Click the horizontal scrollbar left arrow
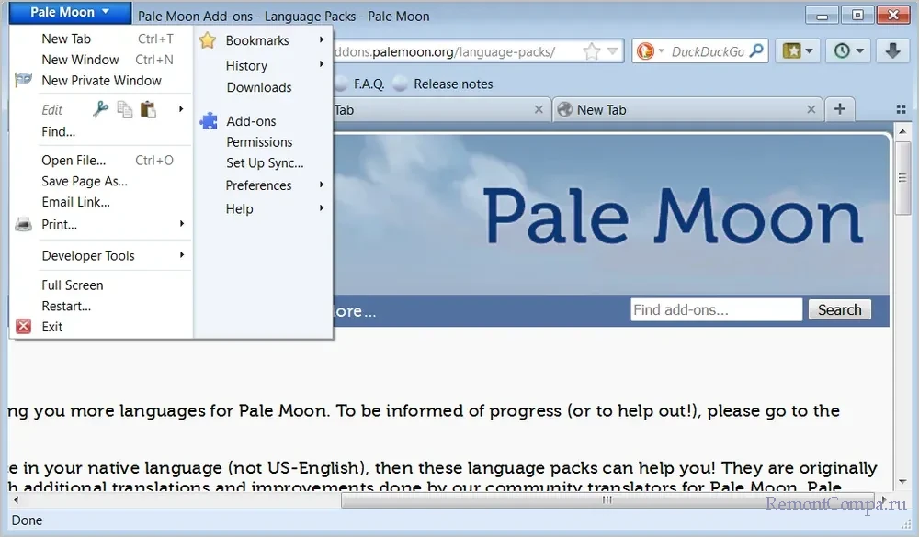The width and height of the screenshot is (919, 537). 16,499
